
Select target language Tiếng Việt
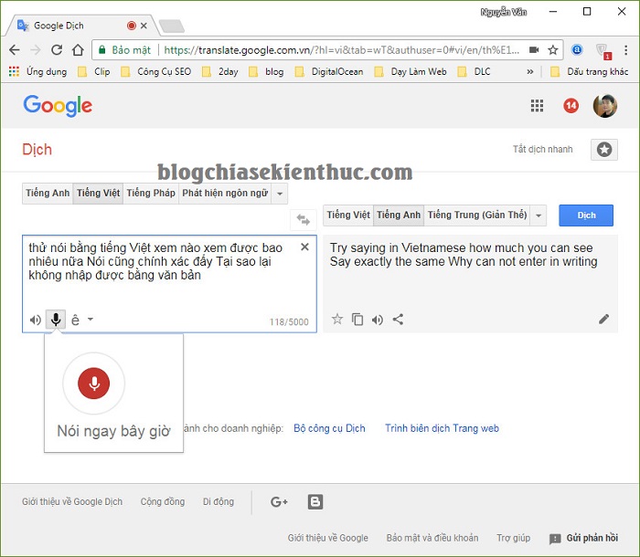348,215
